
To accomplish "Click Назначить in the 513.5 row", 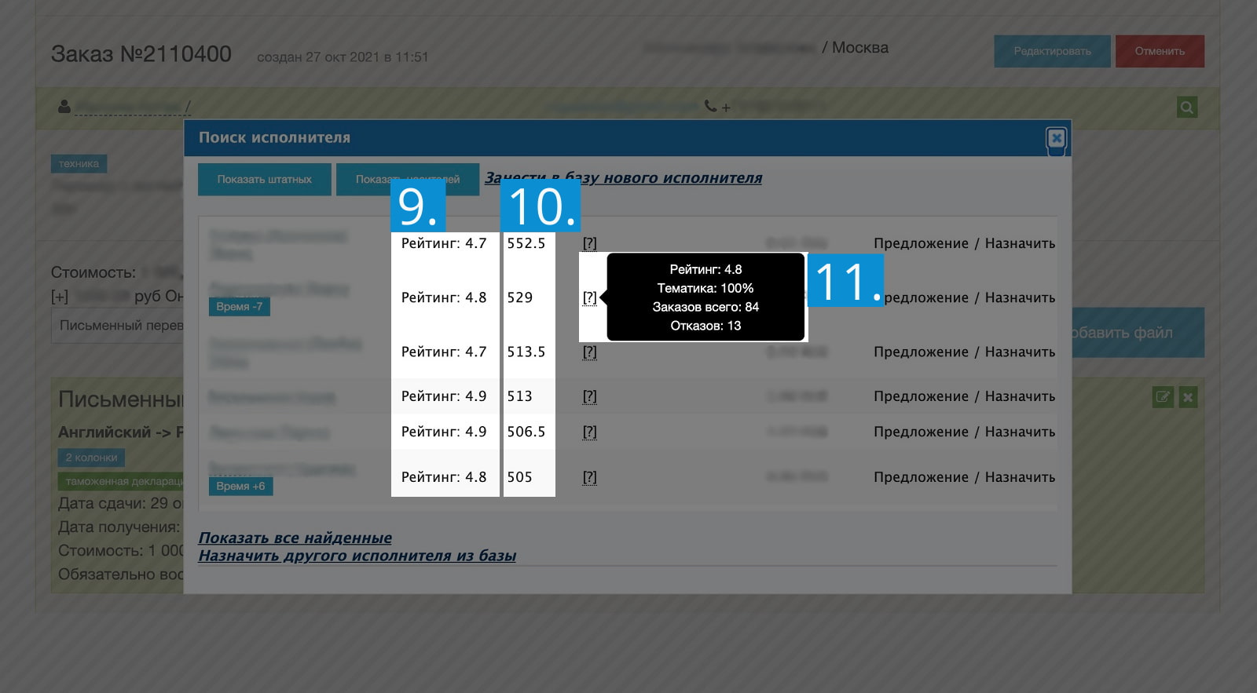I will [1020, 352].
